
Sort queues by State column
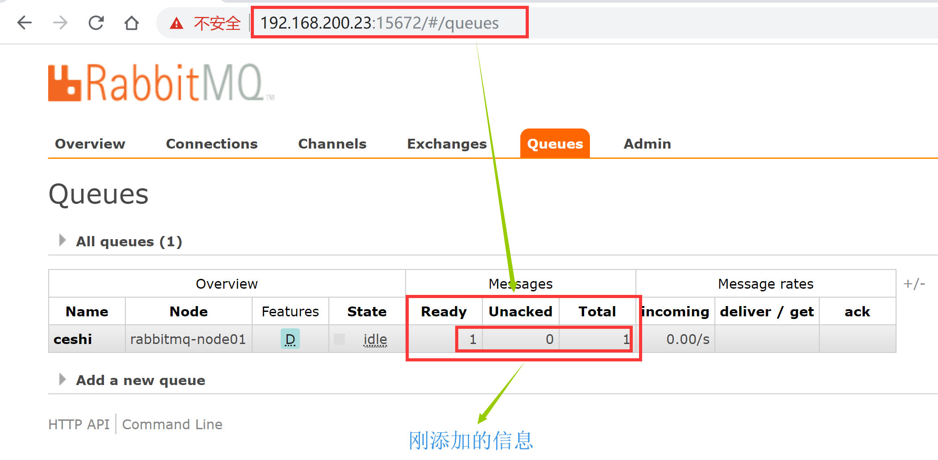367,311
